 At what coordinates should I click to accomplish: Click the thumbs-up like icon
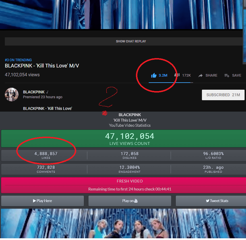154,75
